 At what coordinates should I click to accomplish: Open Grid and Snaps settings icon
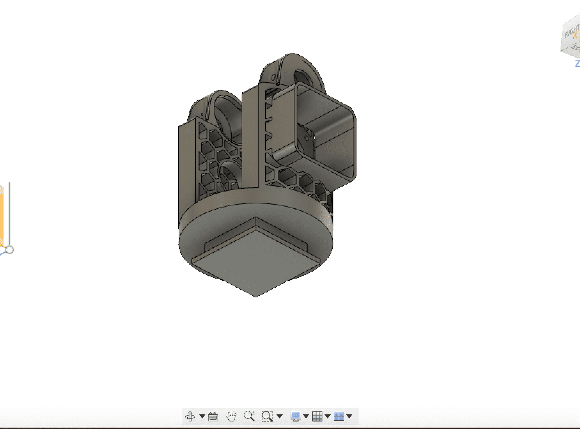[317, 416]
